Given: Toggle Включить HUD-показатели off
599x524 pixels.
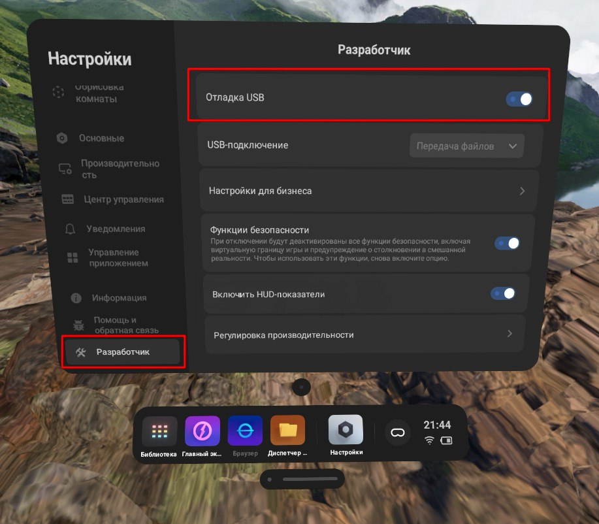Looking at the screenshot, I should tap(503, 293).
